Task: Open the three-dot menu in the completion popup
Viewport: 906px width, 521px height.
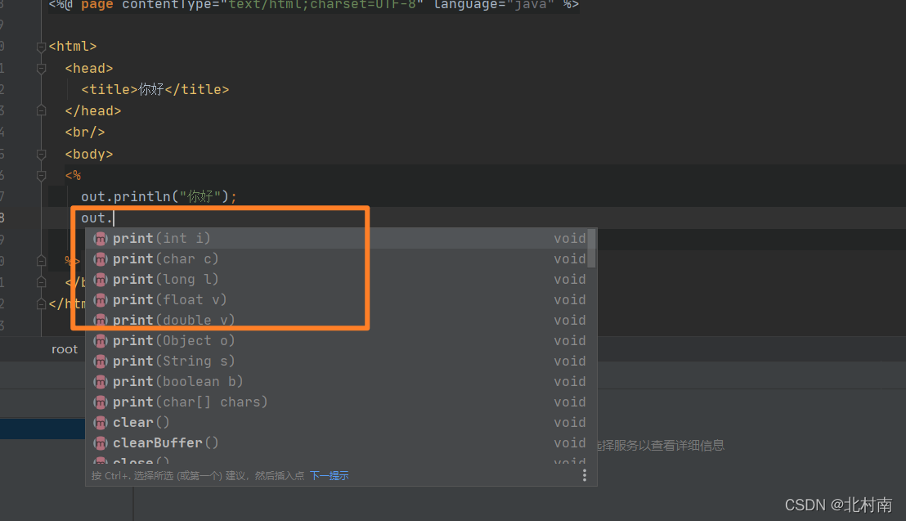Action: click(x=585, y=474)
